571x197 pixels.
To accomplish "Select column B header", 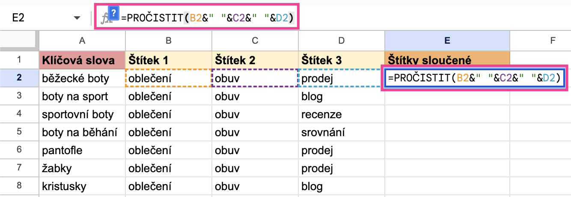I will [169, 41].
